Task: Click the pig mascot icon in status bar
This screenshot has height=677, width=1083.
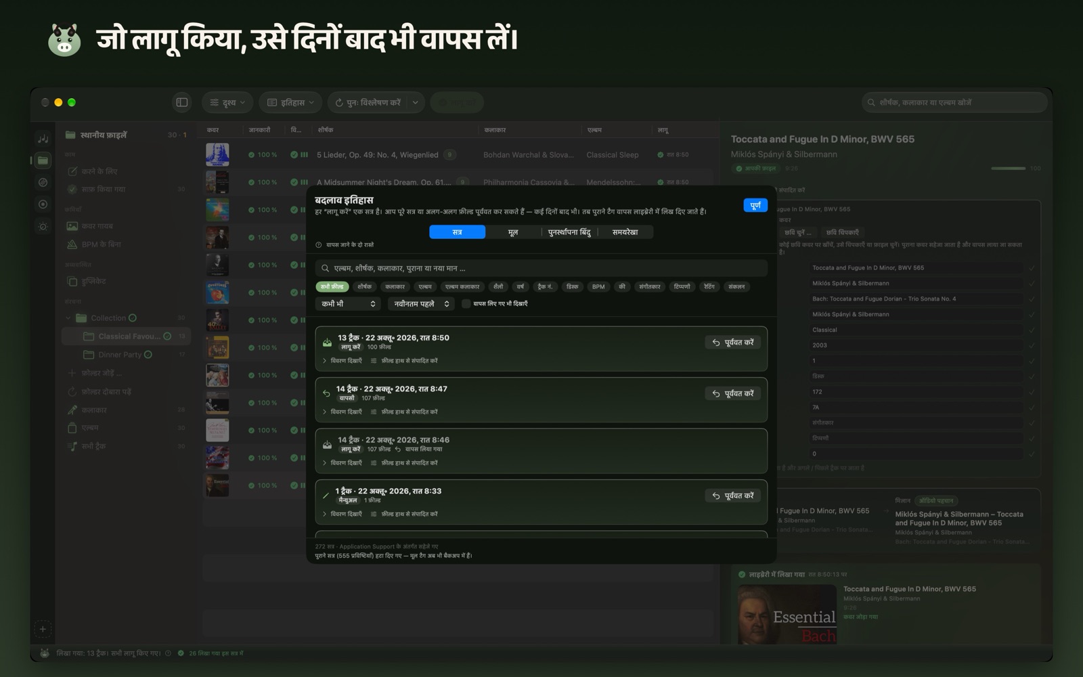Action: pyautogui.click(x=44, y=653)
